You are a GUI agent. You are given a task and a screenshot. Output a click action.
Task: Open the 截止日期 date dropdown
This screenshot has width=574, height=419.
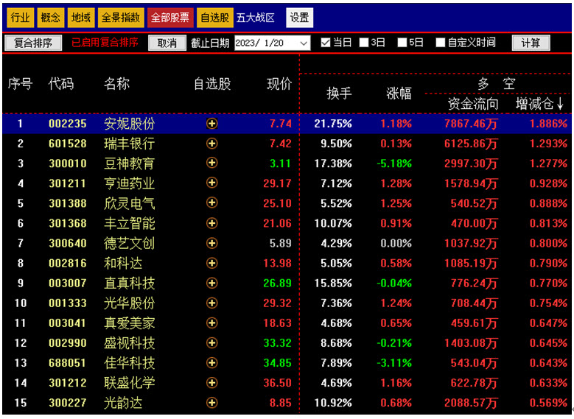tap(304, 43)
